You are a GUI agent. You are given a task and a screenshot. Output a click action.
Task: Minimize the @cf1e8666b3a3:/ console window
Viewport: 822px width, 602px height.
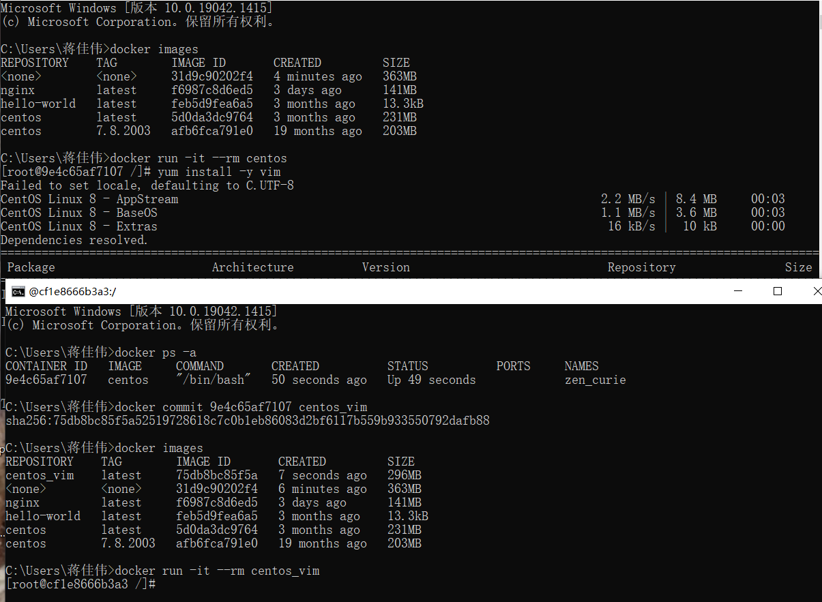click(x=738, y=291)
